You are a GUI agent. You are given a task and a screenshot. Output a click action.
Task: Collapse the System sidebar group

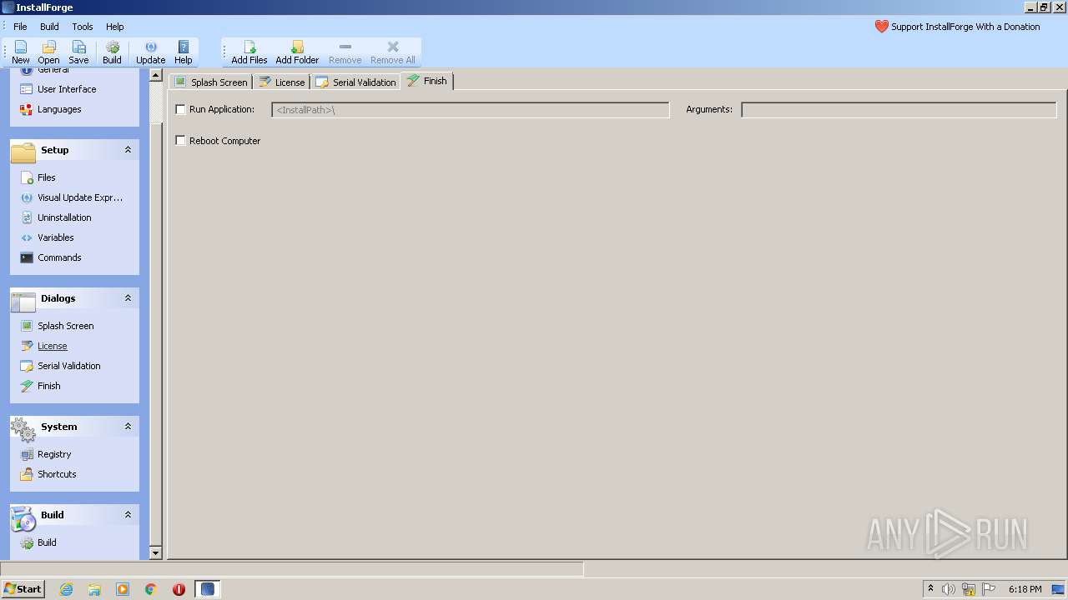[128, 427]
